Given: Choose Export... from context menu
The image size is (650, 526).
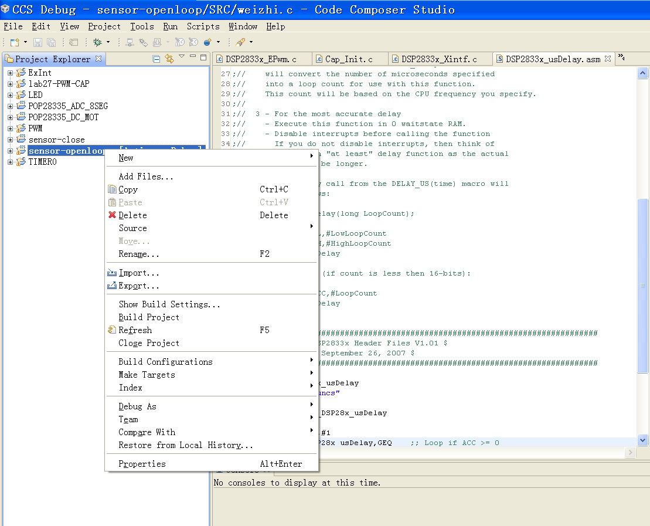Looking at the screenshot, I should click(x=212, y=286).
